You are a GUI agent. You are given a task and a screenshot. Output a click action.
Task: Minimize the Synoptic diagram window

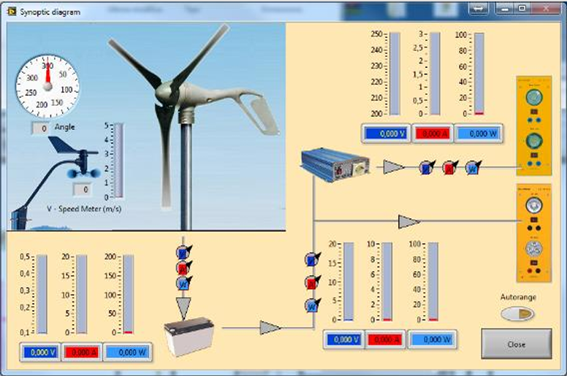[505, 8]
